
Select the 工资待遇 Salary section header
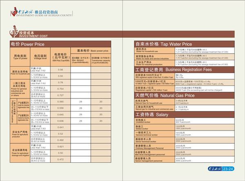click(x=184, y=115)
